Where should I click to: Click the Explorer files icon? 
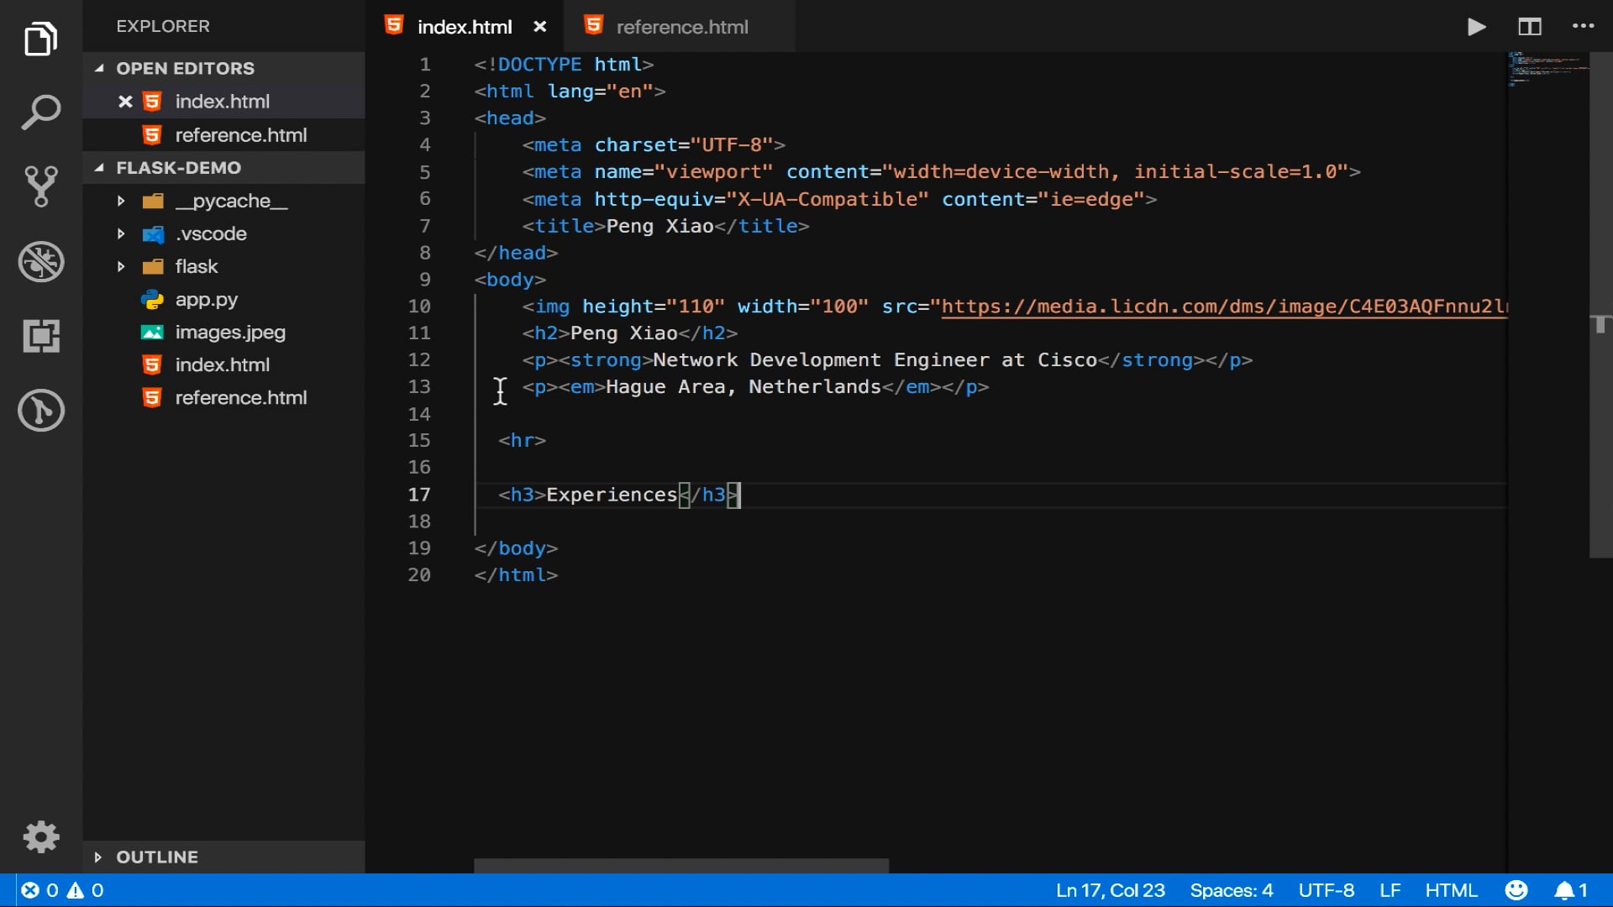click(x=40, y=39)
